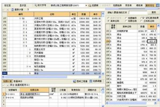Click the 单价 column header in search results
This screenshot has width=160, height=107.
pyautogui.click(x=152, y=27)
